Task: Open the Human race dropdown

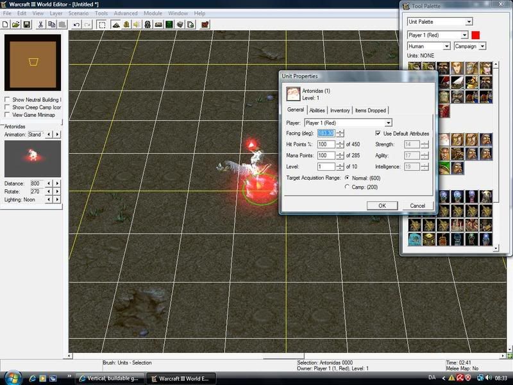Action: tap(446, 46)
